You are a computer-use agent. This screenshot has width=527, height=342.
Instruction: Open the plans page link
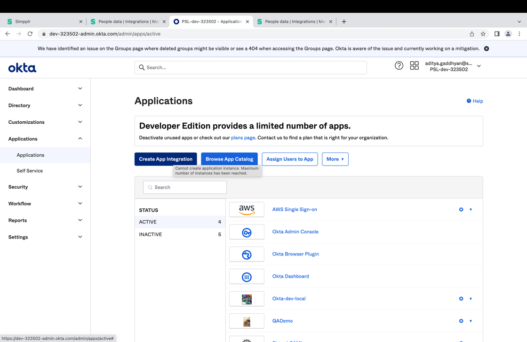tap(243, 137)
